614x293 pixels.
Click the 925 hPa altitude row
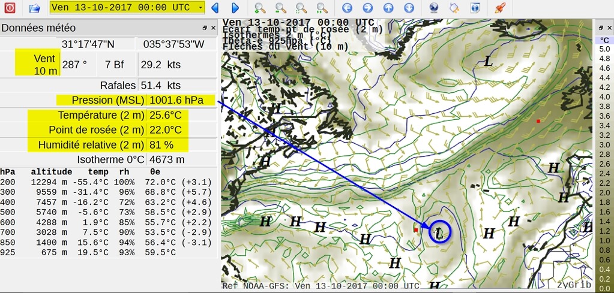point(88,253)
